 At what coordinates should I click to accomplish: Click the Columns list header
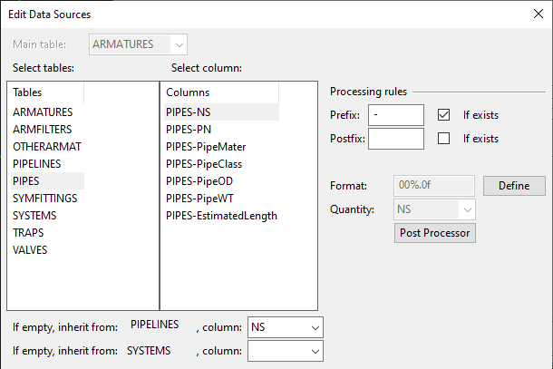[220, 92]
